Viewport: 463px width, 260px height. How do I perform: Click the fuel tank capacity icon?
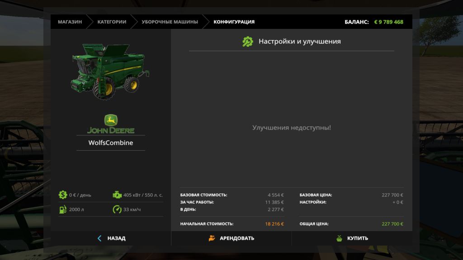point(63,209)
